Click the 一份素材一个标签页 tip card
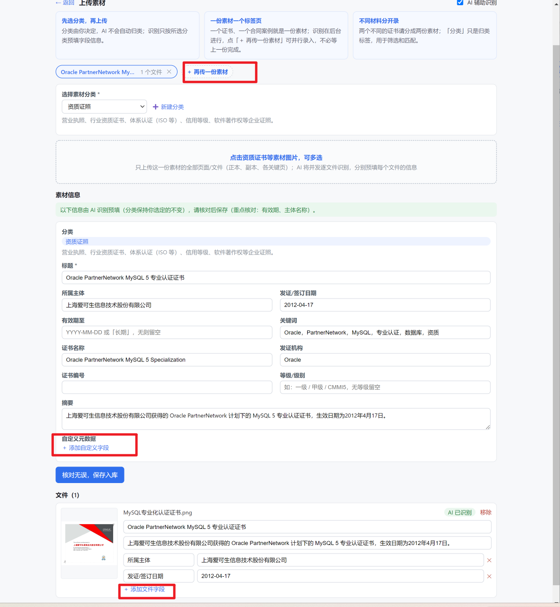560x607 pixels. point(276,35)
